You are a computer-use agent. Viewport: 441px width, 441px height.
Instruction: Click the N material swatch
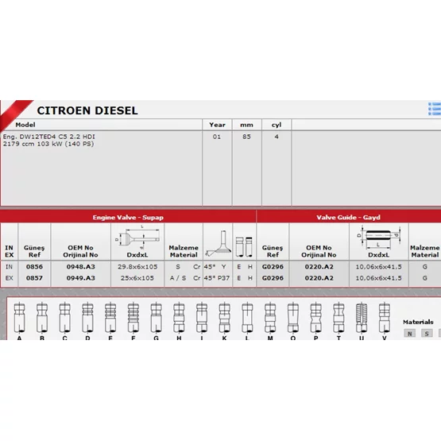pos(409,334)
